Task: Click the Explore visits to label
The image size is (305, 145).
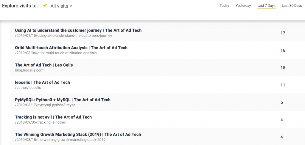Action: 20,6
